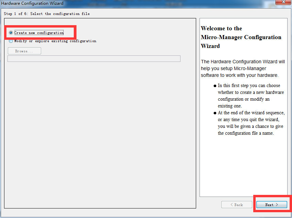
Task: Click the paragraph starting 'The Hardware Configuration Wizard will'
Action: (243, 68)
